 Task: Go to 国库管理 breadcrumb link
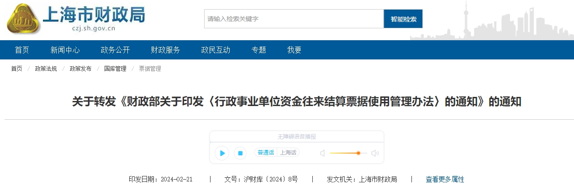pos(115,69)
